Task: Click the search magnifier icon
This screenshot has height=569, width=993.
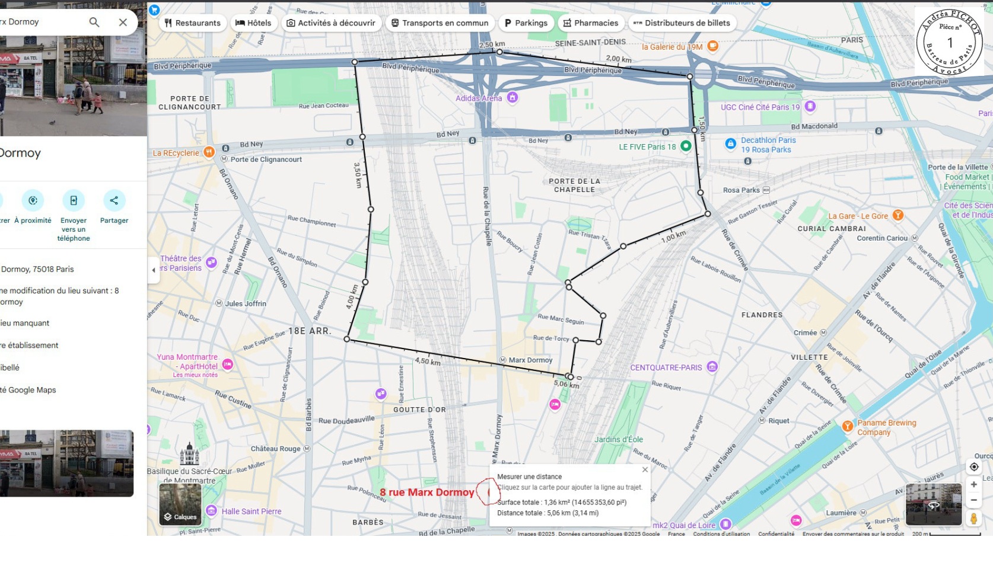Action: point(94,22)
